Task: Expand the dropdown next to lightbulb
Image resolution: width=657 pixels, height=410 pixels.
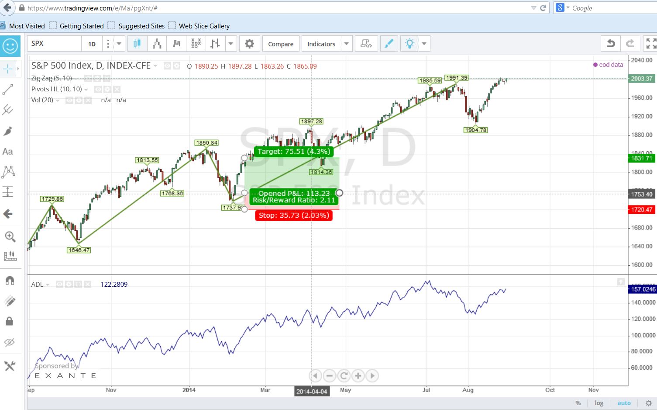Action: tap(424, 44)
